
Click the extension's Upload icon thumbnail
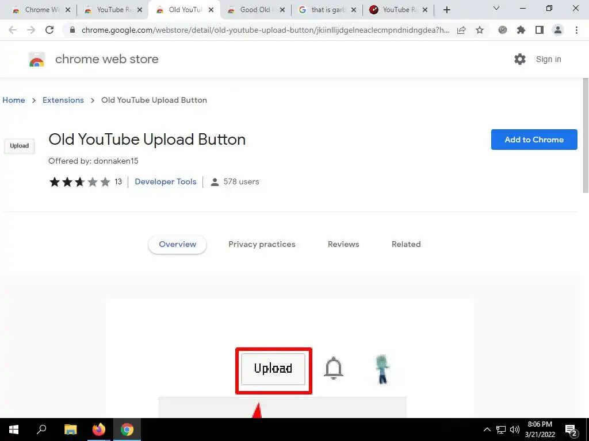coord(19,146)
